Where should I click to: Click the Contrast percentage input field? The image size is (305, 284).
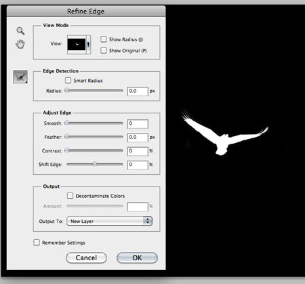(138, 151)
